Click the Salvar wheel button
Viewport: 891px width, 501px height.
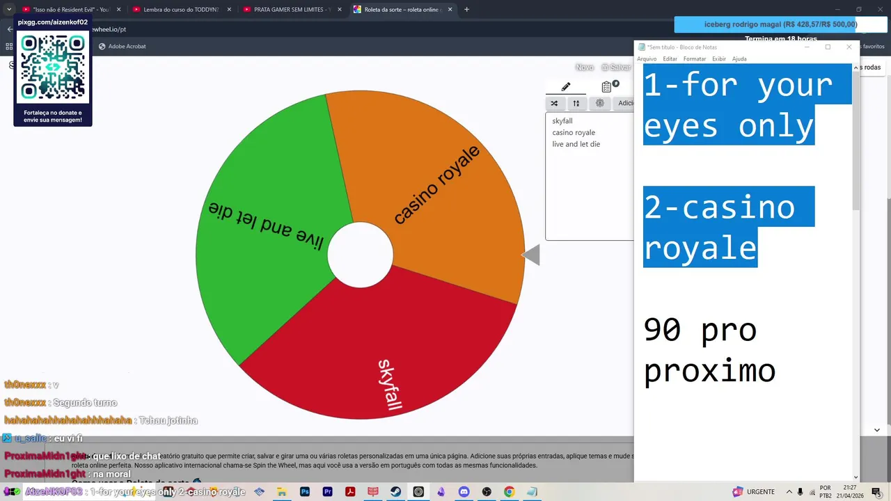pyautogui.click(x=616, y=67)
